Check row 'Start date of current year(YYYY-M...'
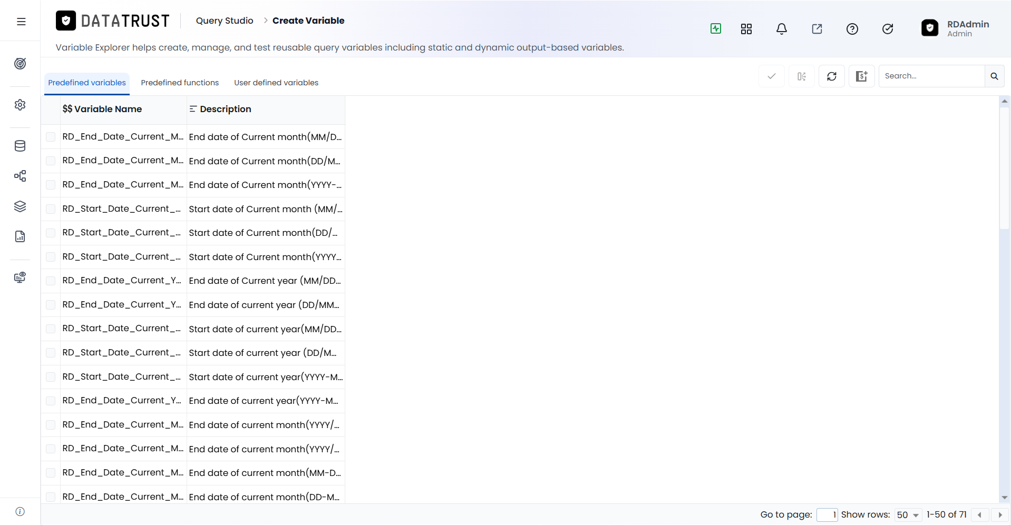 click(x=51, y=377)
